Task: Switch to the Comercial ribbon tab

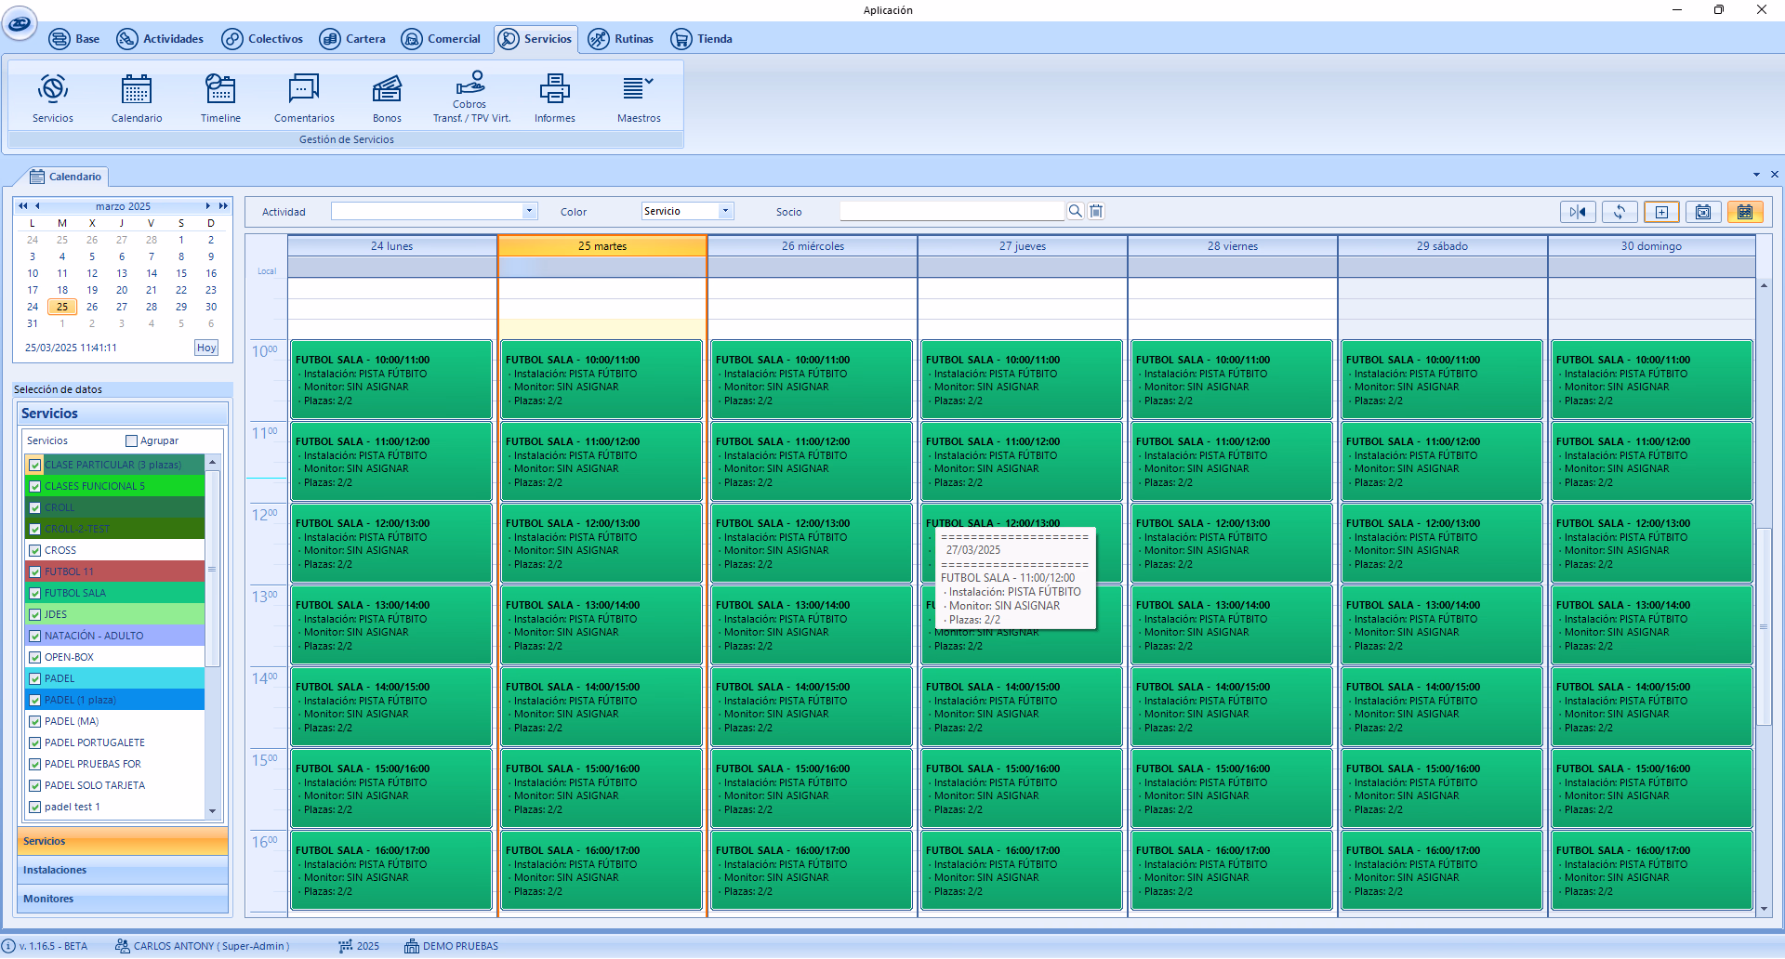Action: [x=442, y=39]
